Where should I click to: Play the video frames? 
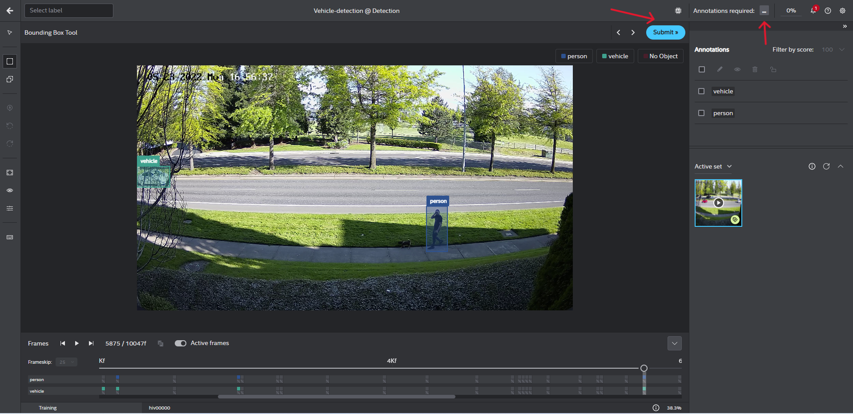click(x=76, y=343)
